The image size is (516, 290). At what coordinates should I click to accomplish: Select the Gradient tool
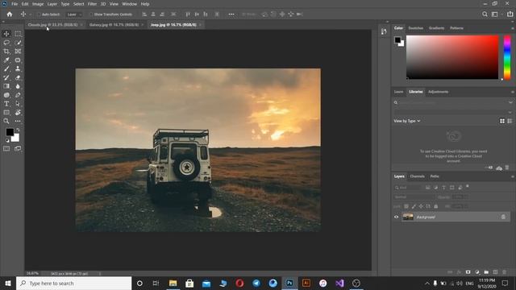coord(6,86)
